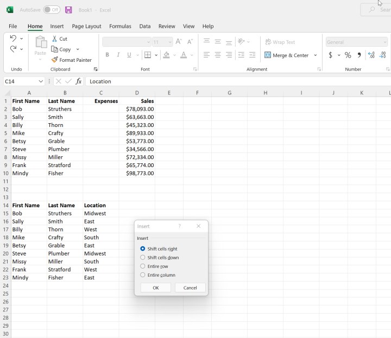Image resolution: width=391 pixels, height=338 pixels.
Task: Open the General number format dropdown
Action: (385, 42)
